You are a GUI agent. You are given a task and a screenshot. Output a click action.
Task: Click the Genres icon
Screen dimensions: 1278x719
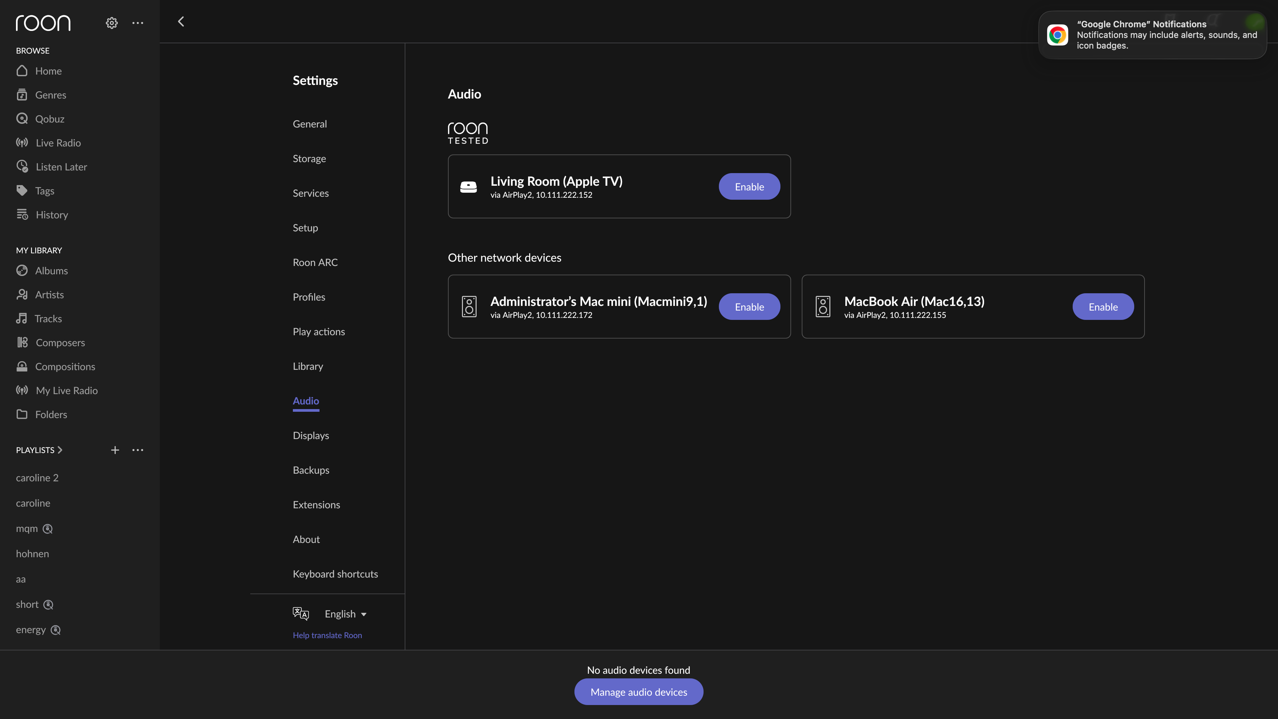(x=22, y=95)
